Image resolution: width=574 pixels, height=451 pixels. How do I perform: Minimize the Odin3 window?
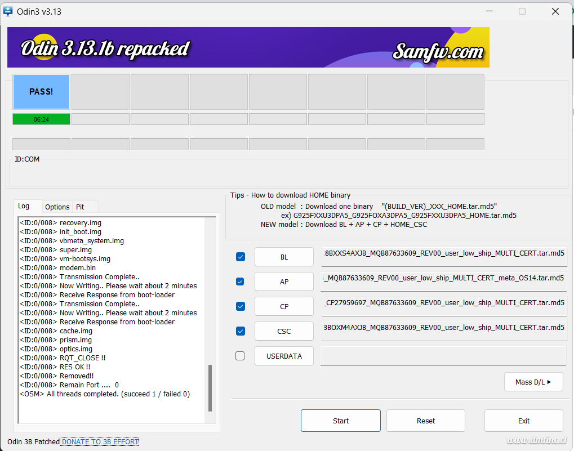(488, 11)
